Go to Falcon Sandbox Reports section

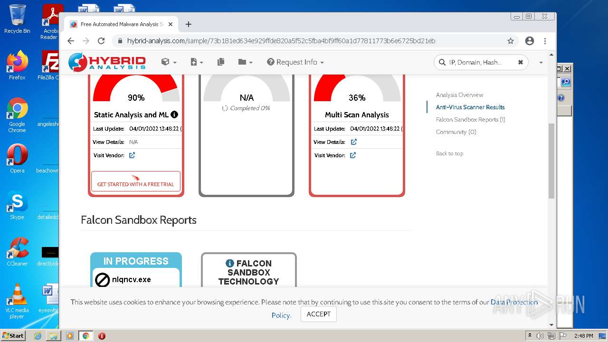470,120
